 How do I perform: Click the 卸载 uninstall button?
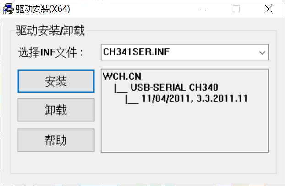coord(56,110)
